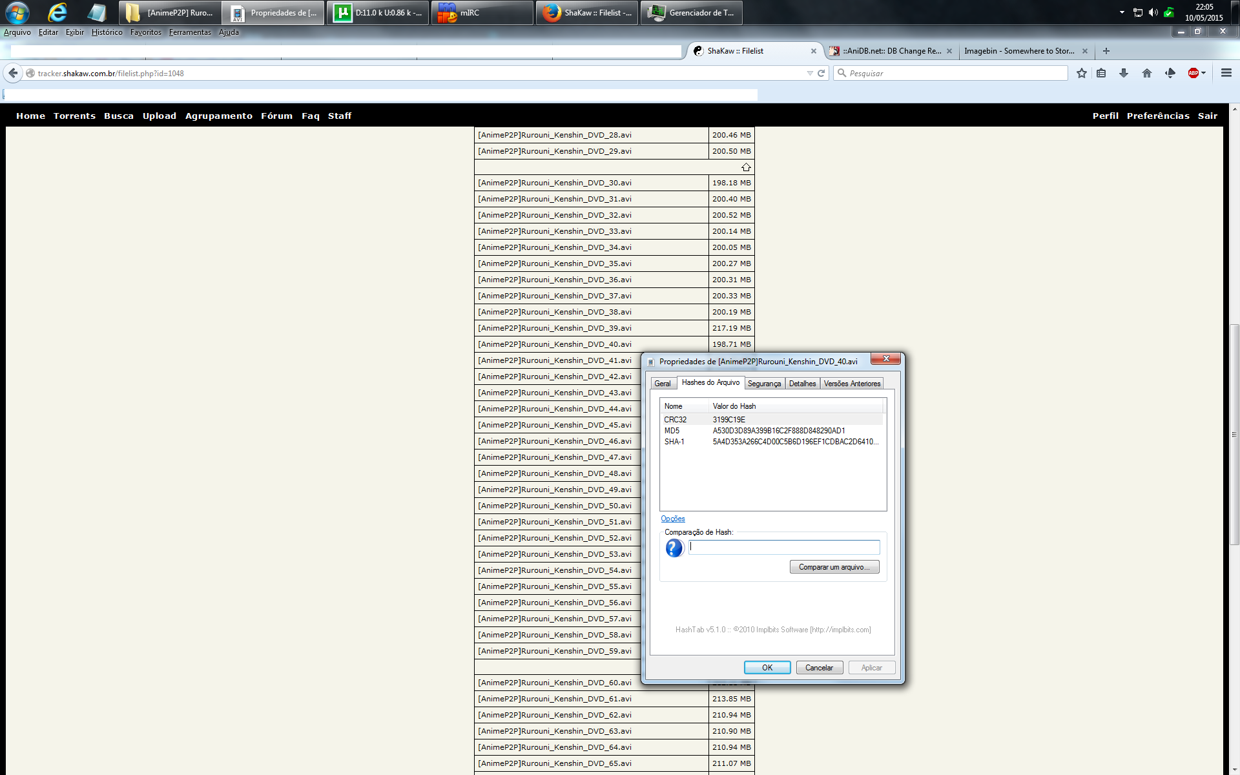Switch to the Geral tab
This screenshot has height=775, width=1240.
tap(663, 384)
